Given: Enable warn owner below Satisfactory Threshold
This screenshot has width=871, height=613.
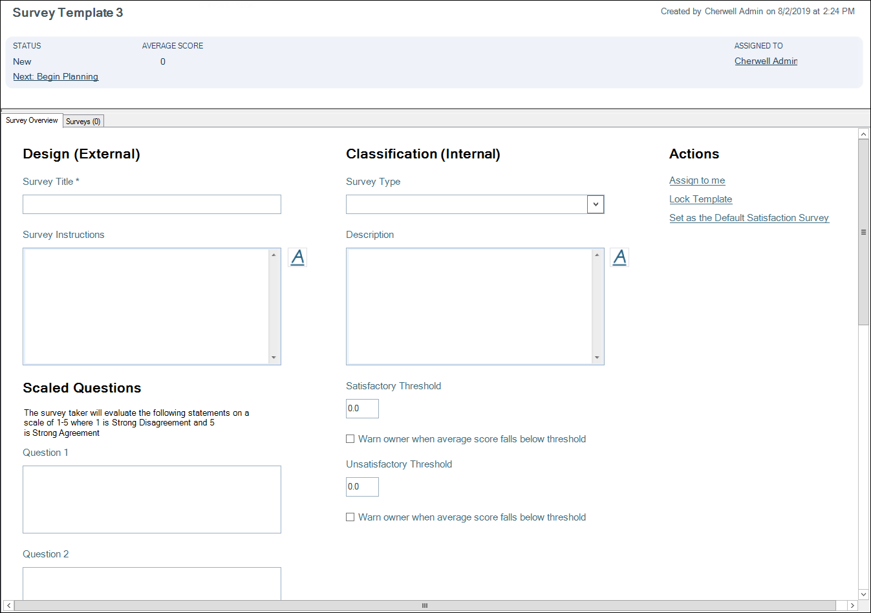Looking at the screenshot, I should (350, 438).
